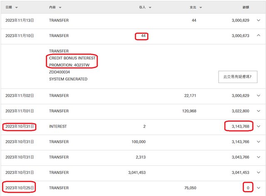Expand the 100,000 deposit row chevron

coord(259,142)
